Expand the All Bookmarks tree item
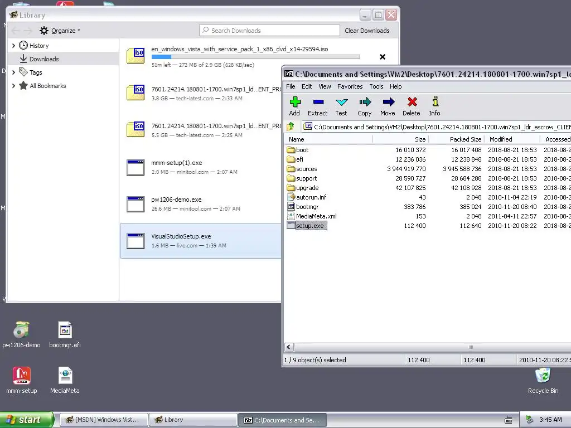 click(x=13, y=86)
